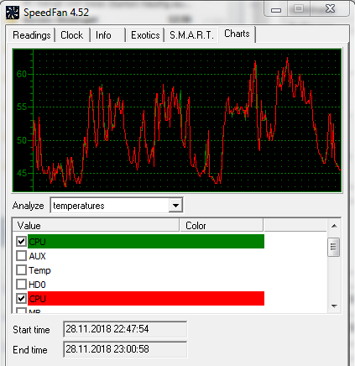Click the 'Analyze' label
The image size is (355, 366).
(28, 206)
